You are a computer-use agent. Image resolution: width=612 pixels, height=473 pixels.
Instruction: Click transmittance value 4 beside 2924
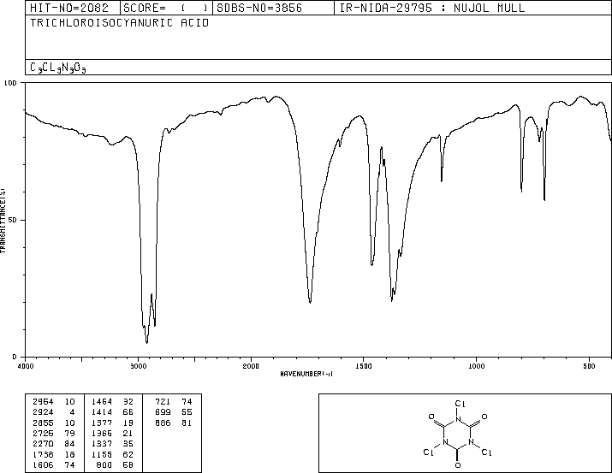(x=72, y=411)
